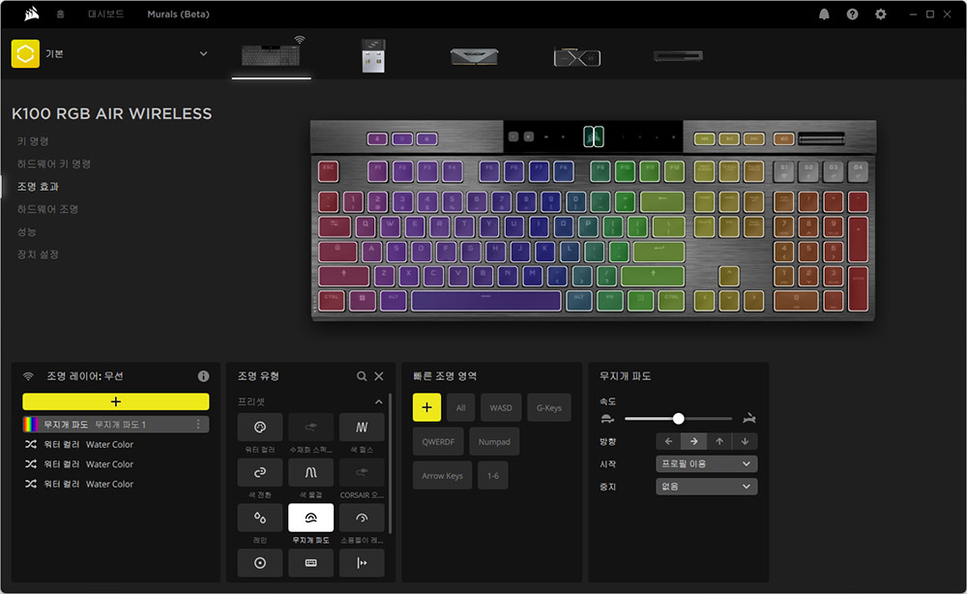The height and width of the screenshot is (594, 967).
Task: Choose the highlighted 무지개 파도 effect
Action: click(310, 518)
